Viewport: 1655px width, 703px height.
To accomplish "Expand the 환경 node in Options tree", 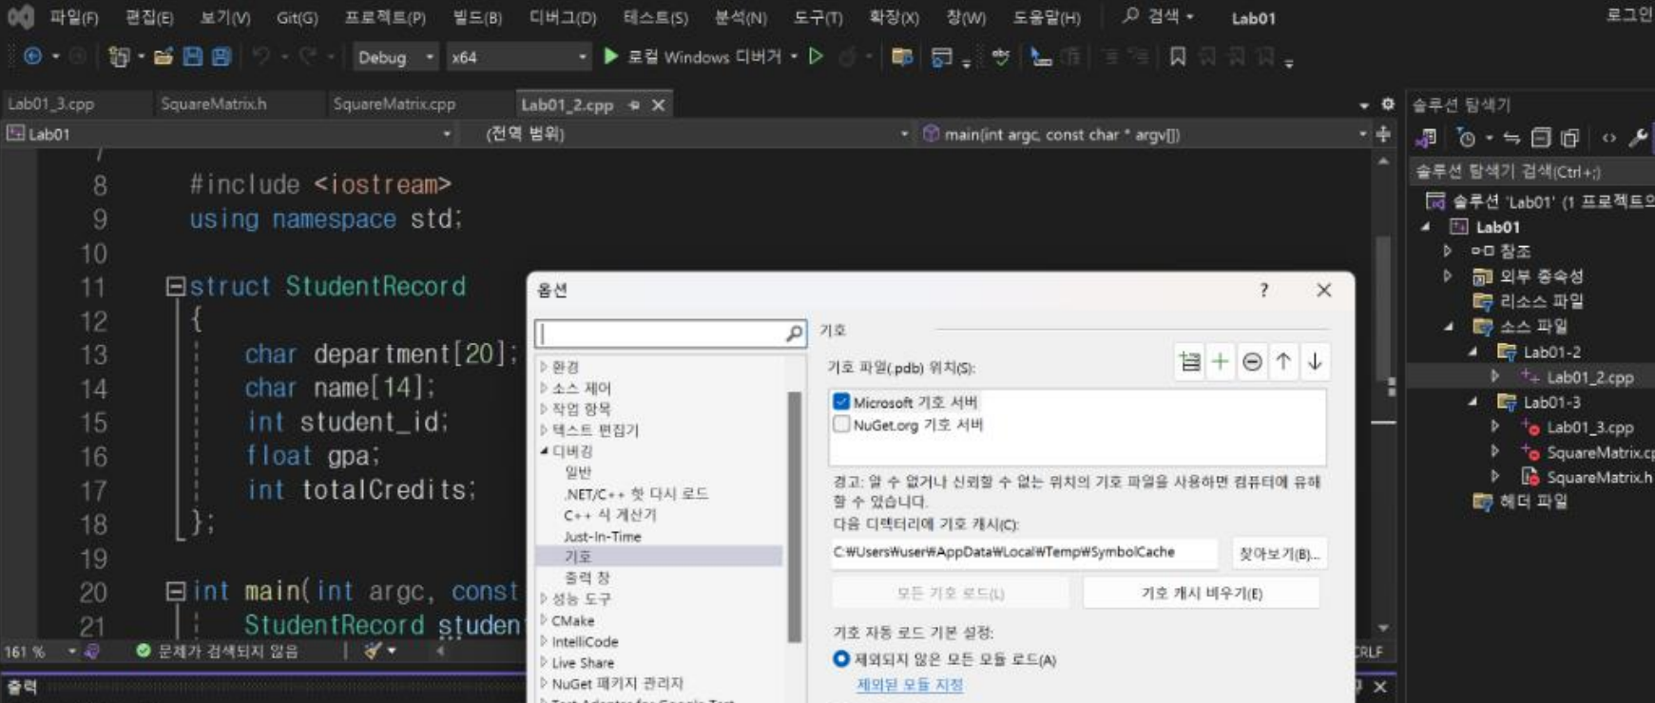I will [x=544, y=367].
